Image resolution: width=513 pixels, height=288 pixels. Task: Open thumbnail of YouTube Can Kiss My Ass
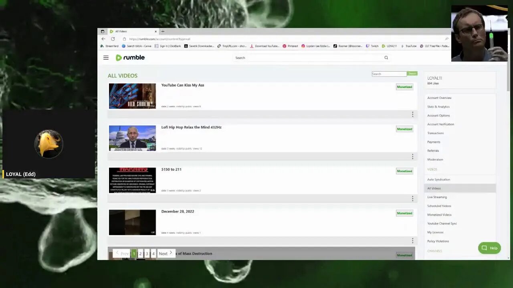[x=132, y=96]
